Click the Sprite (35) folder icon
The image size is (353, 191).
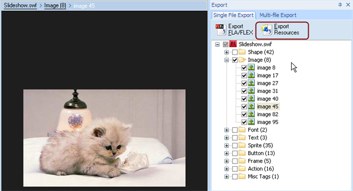(242, 145)
